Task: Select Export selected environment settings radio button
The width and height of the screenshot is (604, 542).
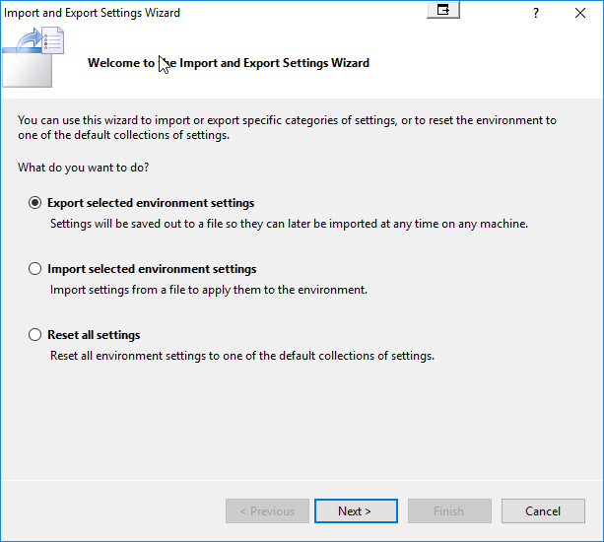Action: [x=35, y=203]
